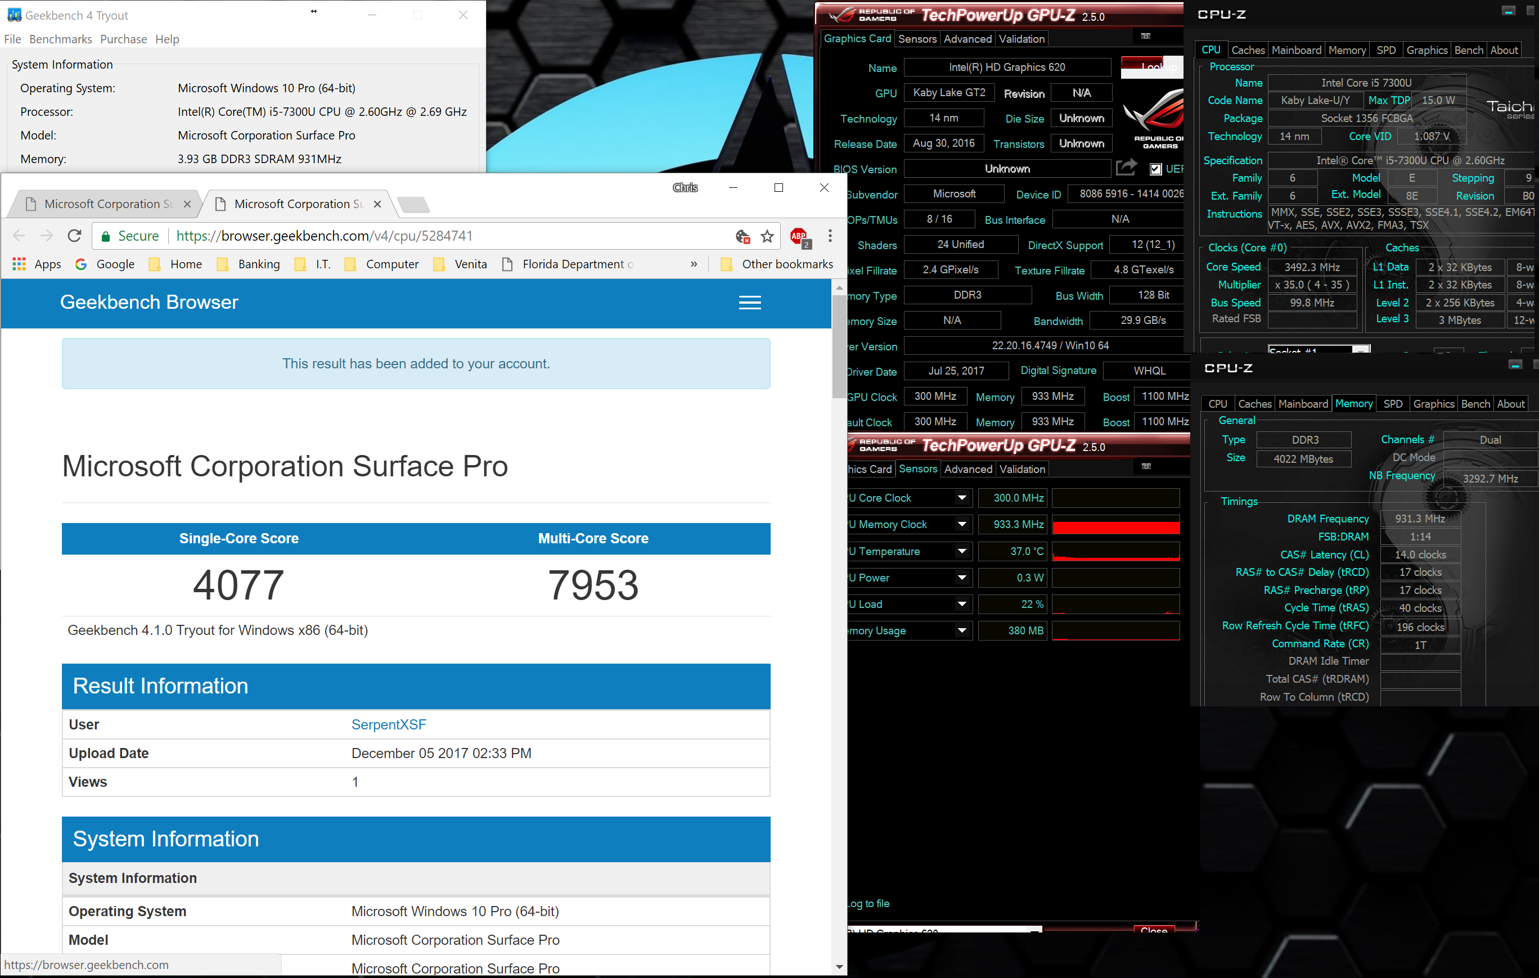Screen dimensions: 1539x978
Task: Click the browser forward arrow
Action: click(47, 236)
